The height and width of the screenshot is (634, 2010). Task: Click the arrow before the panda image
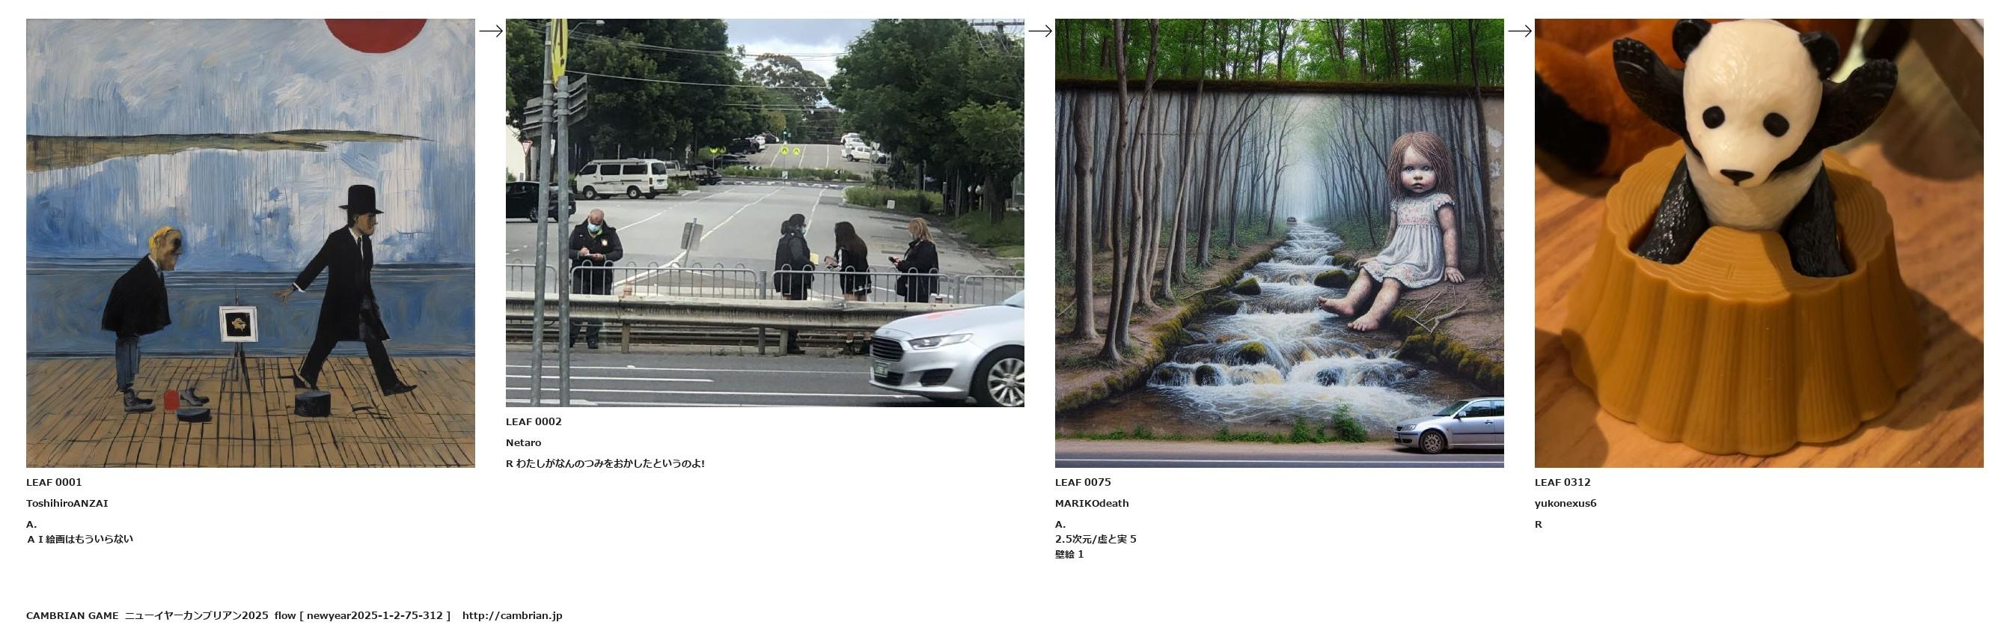point(1519,31)
